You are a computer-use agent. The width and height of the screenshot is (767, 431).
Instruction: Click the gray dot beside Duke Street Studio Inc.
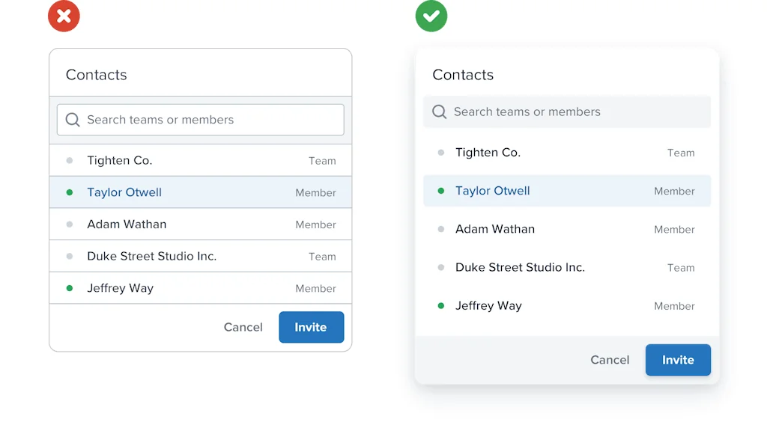click(70, 256)
